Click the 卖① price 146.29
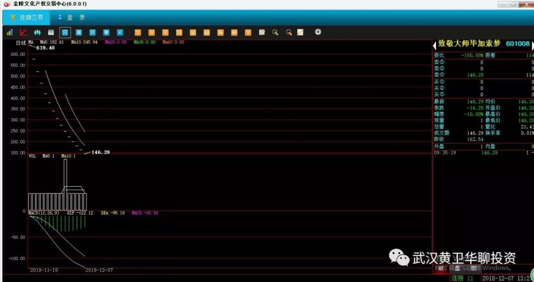 (x=475, y=75)
